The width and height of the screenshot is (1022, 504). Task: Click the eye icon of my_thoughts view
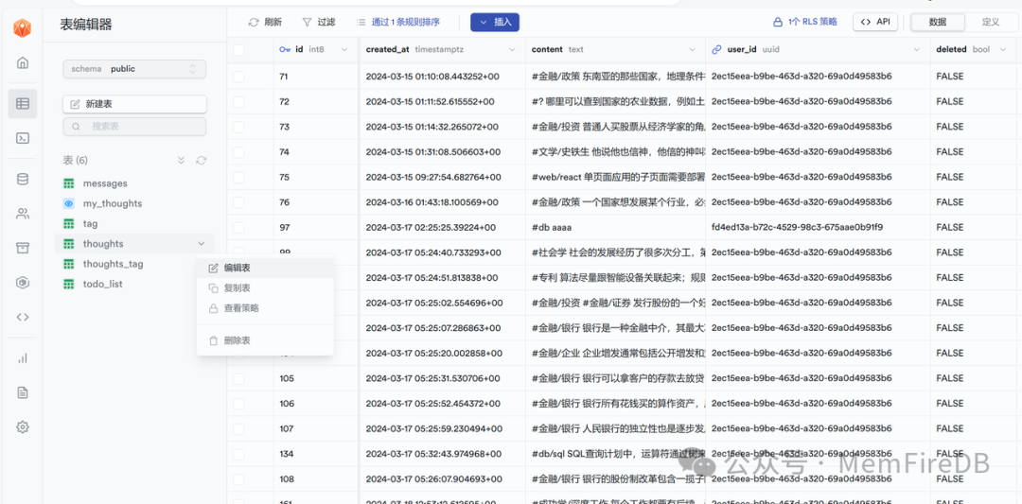[x=68, y=203]
